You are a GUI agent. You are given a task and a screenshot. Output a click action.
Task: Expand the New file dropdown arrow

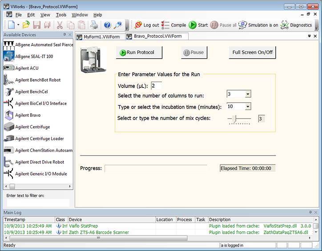point(18,25)
